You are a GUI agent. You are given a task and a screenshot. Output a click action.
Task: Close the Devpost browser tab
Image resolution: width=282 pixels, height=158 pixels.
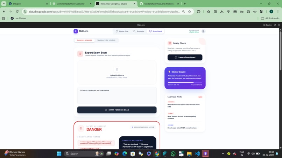coord(47,3)
